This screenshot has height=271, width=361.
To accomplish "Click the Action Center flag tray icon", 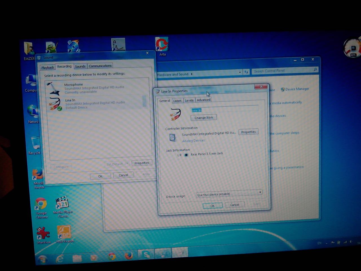I will tap(333, 242).
